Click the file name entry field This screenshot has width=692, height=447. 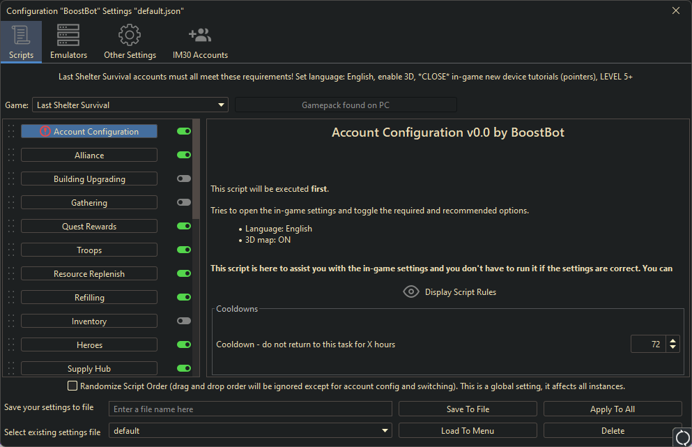point(251,409)
